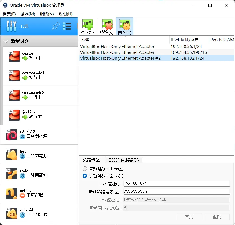The image size is (235, 225).
Task: Click the jenkins VM name text
Action: coord(29,112)
